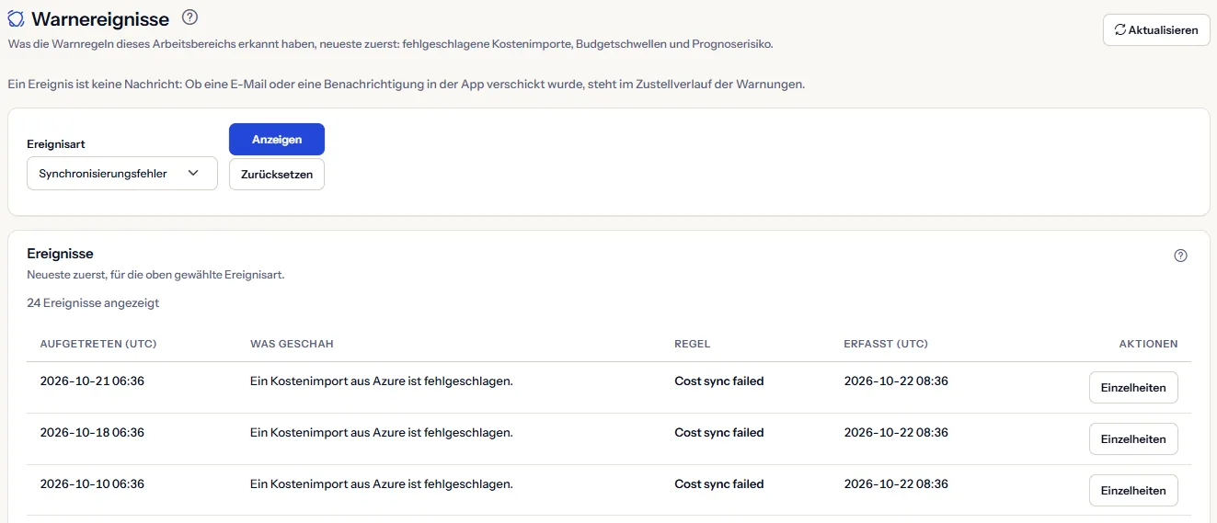Click the Ereignisart field label
Image resolution: width=1217 pixels, height=523 pixels.
(x=56, y=144)
